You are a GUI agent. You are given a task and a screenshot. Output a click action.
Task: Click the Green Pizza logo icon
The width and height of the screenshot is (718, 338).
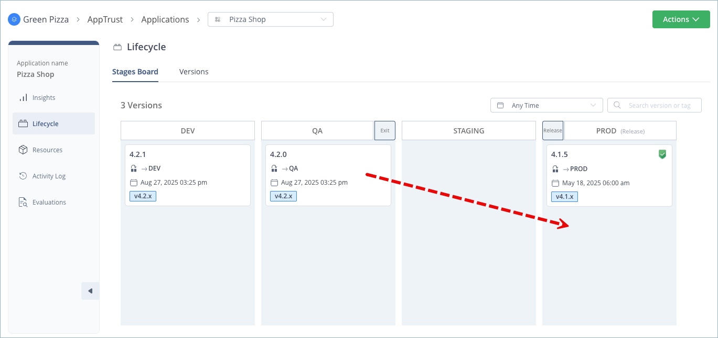(x=14, y=19)
